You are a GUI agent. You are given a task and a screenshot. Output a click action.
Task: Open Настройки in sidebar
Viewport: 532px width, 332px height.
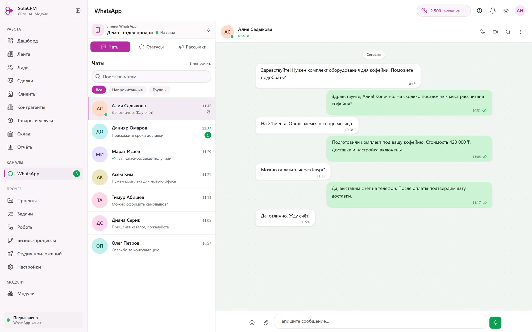click(44, 267)
